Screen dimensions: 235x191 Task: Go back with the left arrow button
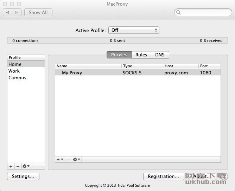point(8,12)
